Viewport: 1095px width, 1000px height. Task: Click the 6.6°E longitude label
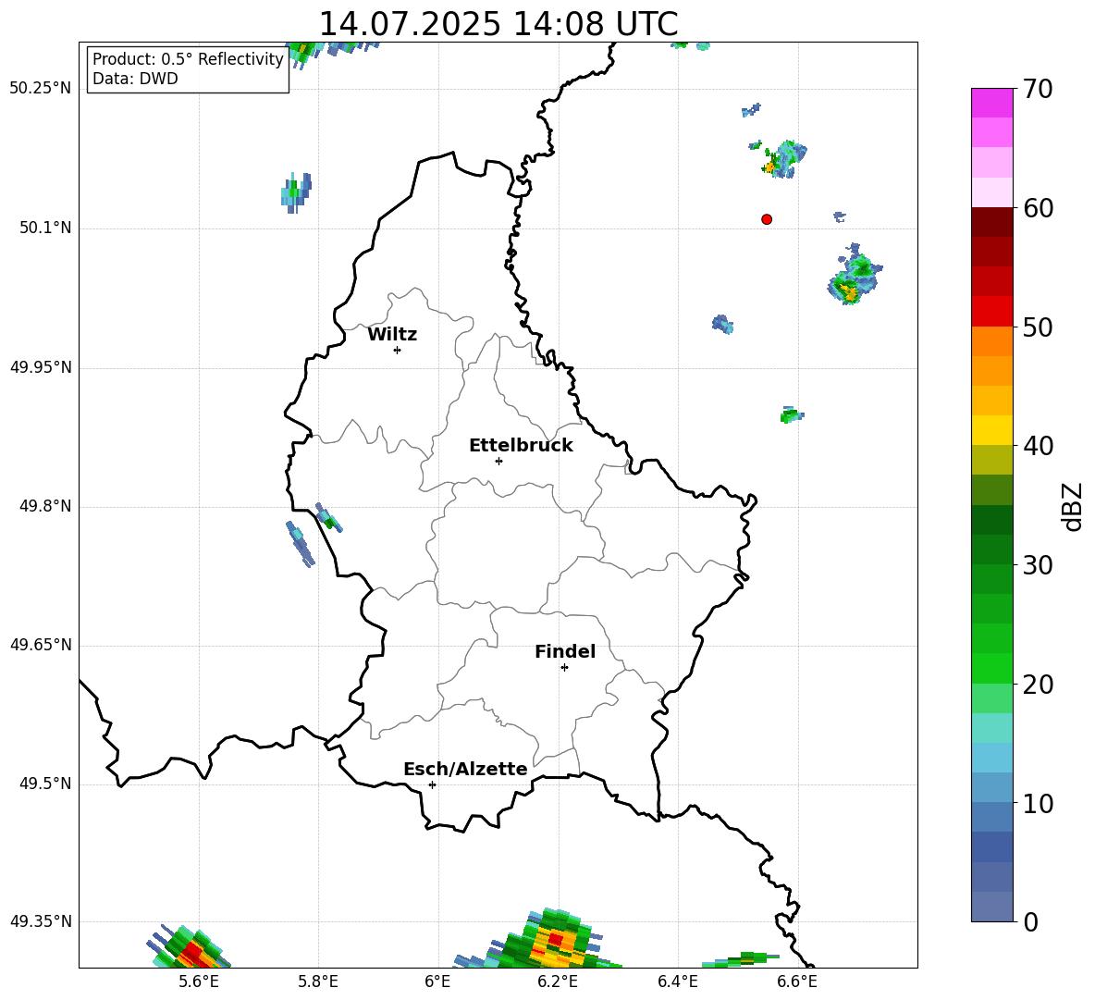point(797,981)
